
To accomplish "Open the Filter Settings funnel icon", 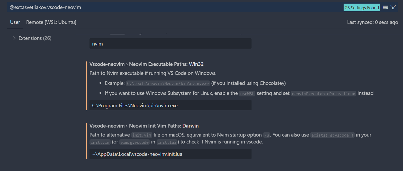I will click(393, 7).
